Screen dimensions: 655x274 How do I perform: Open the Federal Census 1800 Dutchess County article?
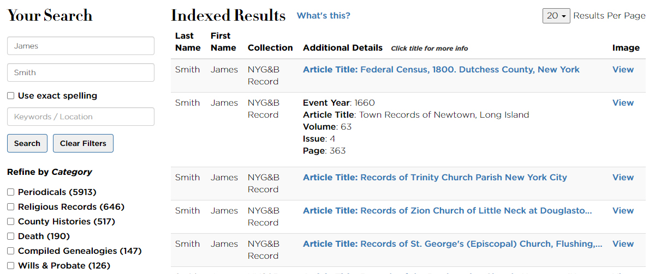point(441,70)
